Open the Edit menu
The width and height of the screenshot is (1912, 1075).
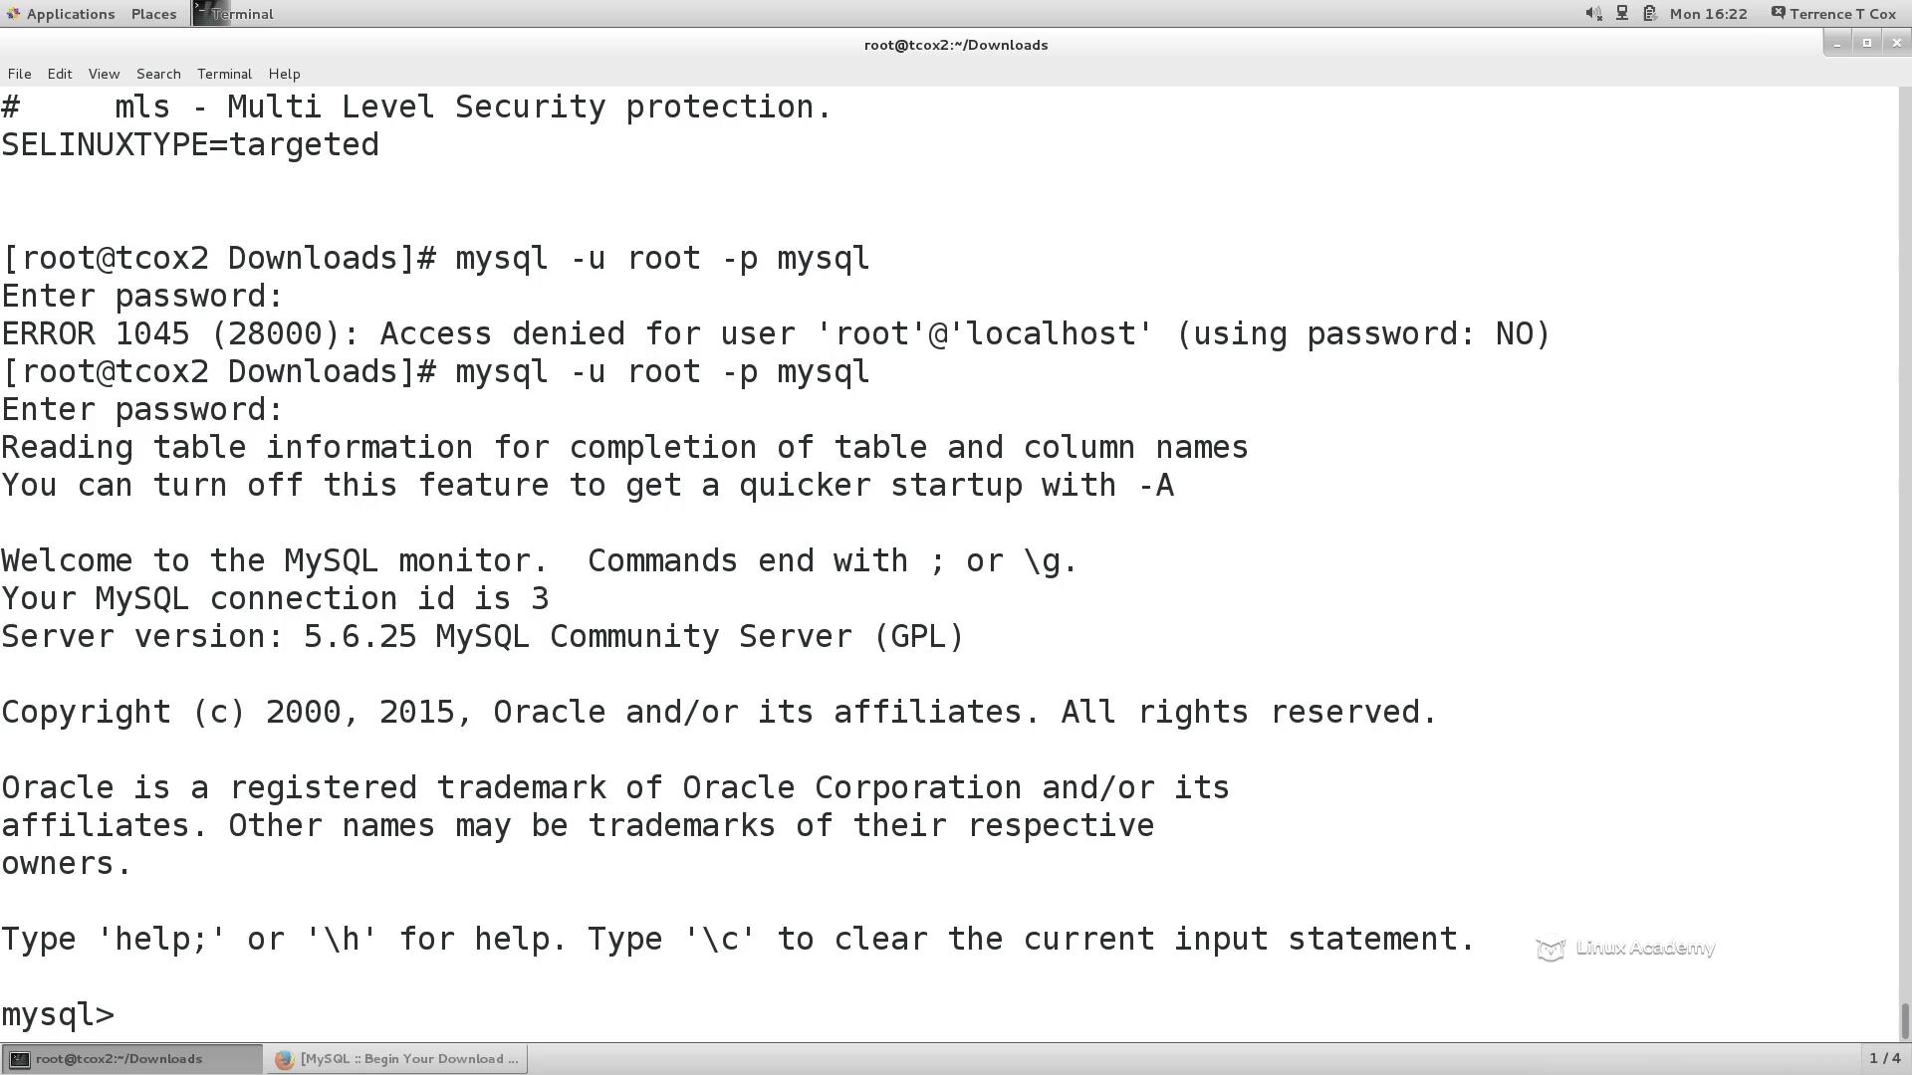pos(59,73)
